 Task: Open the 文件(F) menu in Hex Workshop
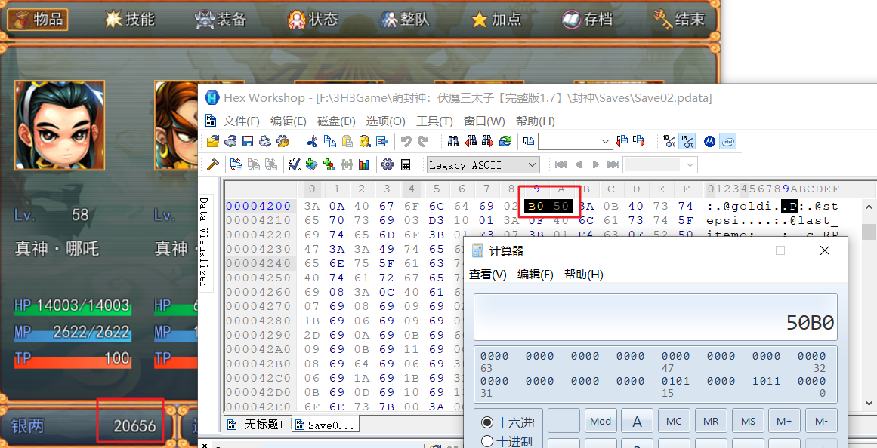coord(241,121)
